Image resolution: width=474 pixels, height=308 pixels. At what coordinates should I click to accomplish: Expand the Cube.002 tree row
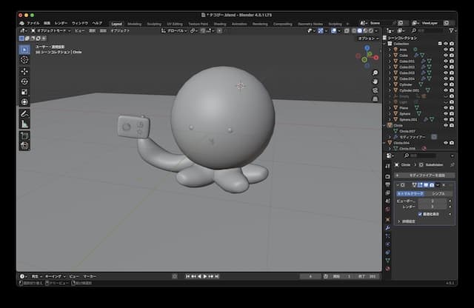click(x=390, y=67)
